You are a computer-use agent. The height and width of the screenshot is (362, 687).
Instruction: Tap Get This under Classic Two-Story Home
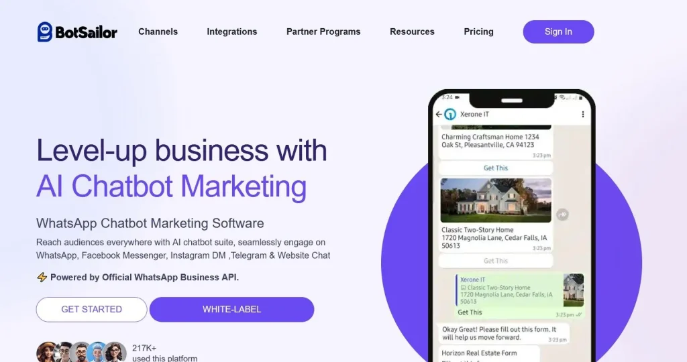pyautogui.click(x=496, y=261)
